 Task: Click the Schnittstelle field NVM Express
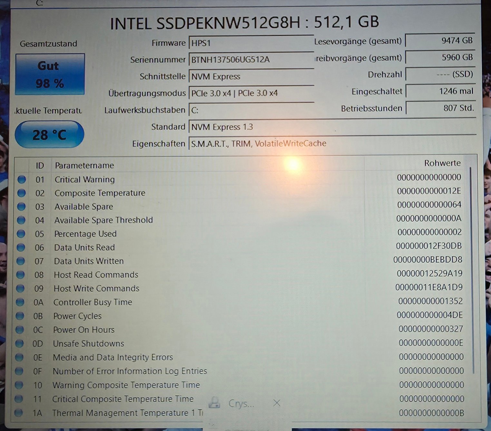(251, 76)
